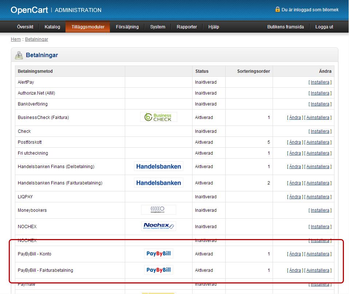Click the Handelsbanken logo for Delbetalning

(x=158, y=166)
